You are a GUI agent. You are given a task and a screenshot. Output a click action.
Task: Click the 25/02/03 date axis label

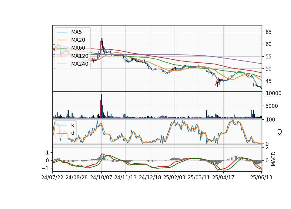tap(174, 177)
